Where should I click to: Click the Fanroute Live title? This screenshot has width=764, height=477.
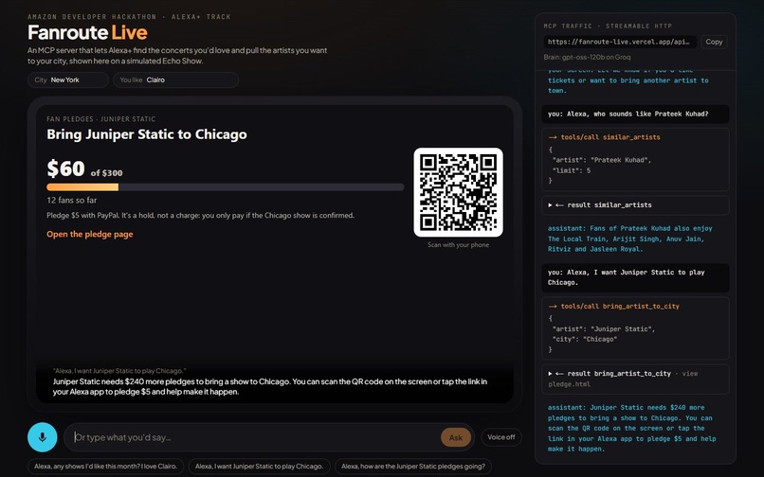[87, 32]
